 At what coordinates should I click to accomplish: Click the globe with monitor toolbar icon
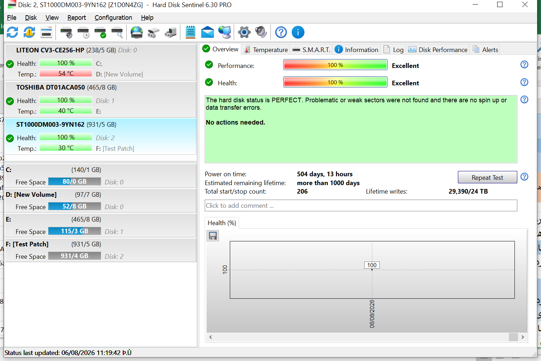pyautogui.click(x=225, y=32)
